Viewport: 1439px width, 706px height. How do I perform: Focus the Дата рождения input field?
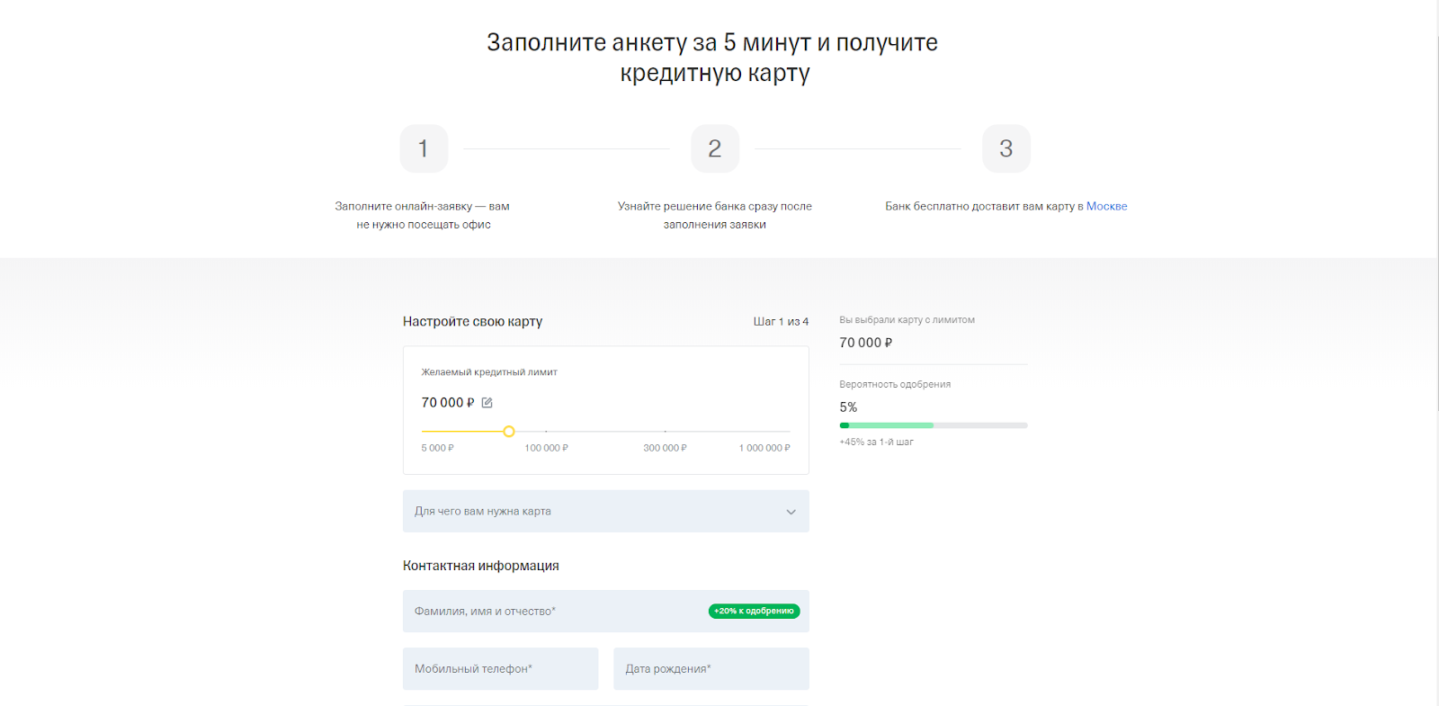click(x=711, y=669)
